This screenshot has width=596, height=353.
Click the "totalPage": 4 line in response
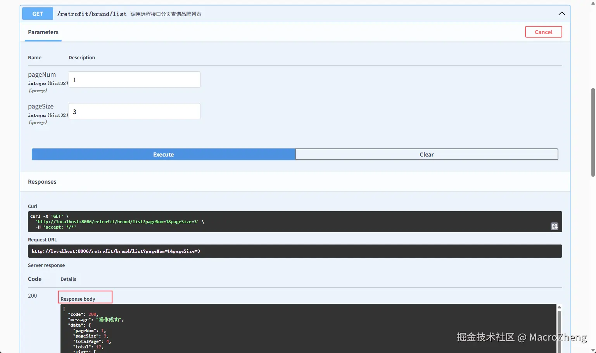click(92, 341)
